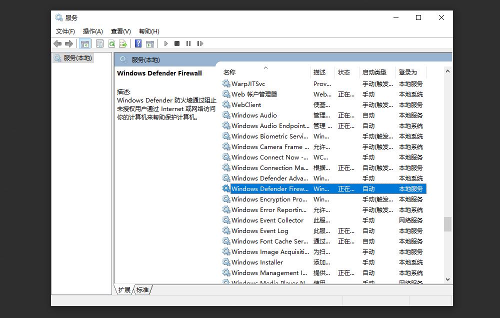Click gear icon beside Windows Audio
This screenshot has height=318, width=500.
click(226, 115)
